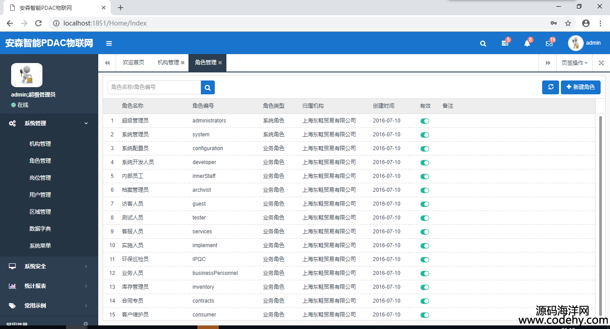
Task: Turn off the consumer role switch
Action: pyautogui.click(x=425, y=315)
